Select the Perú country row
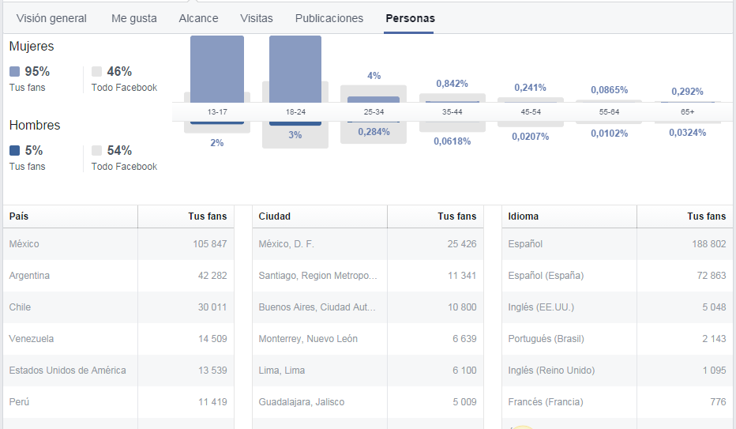736x429 pixels. [118, 402]
